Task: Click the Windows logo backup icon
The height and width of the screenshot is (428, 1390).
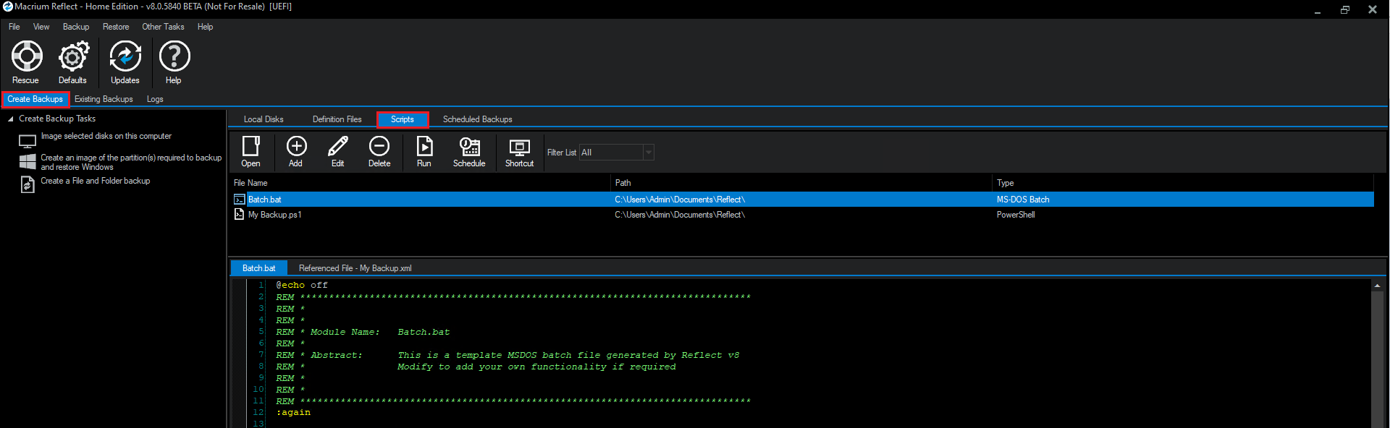Action: click(28, 161)
